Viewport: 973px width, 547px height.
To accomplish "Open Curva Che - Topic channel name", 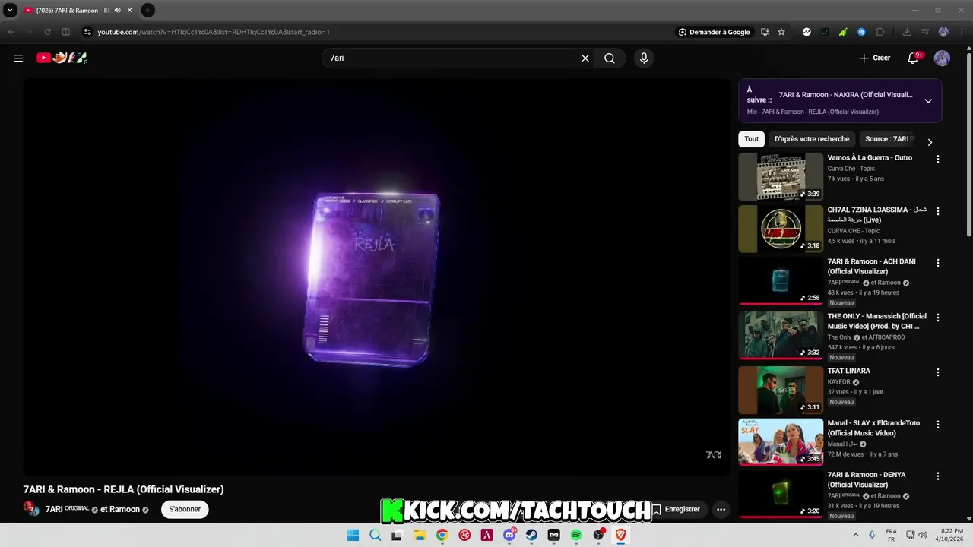I will [x=851, y=169].
